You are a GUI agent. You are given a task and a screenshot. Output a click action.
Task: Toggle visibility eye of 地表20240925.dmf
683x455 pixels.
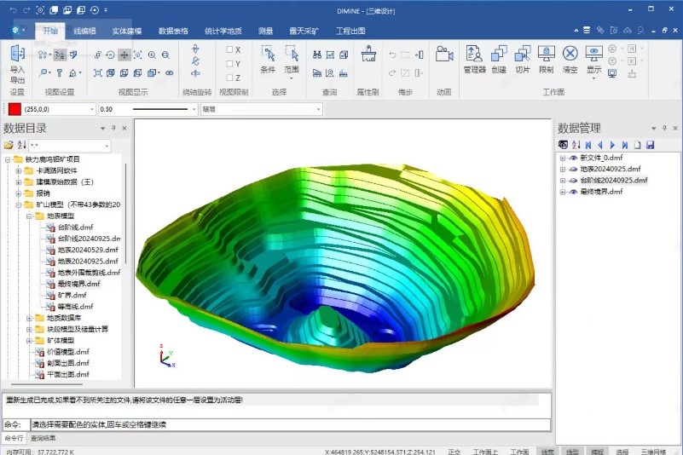click(573, 170)
